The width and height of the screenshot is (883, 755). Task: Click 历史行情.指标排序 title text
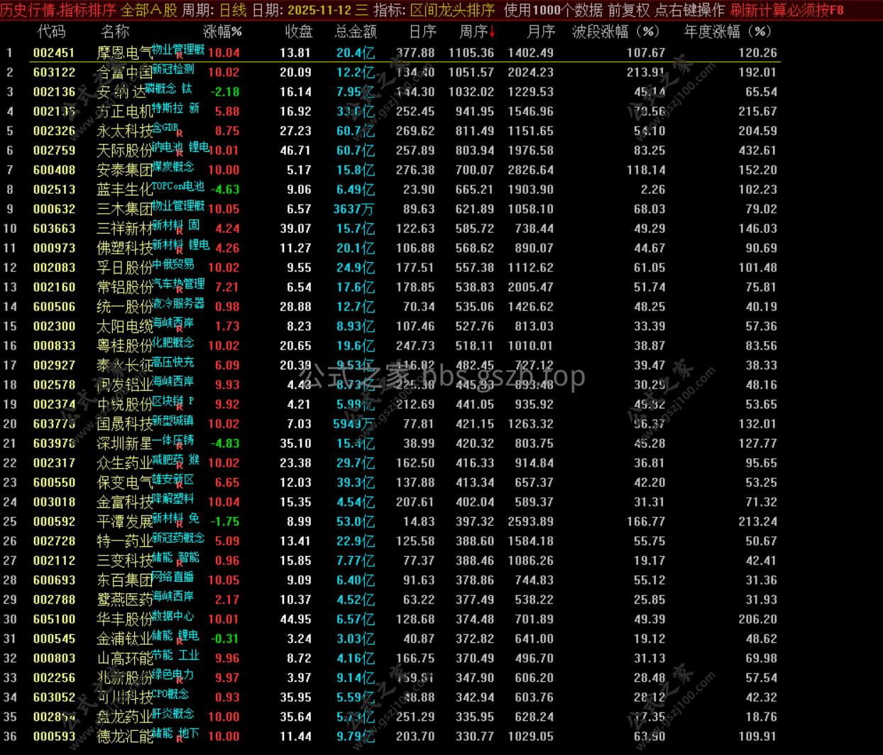(x=58, y=10)
